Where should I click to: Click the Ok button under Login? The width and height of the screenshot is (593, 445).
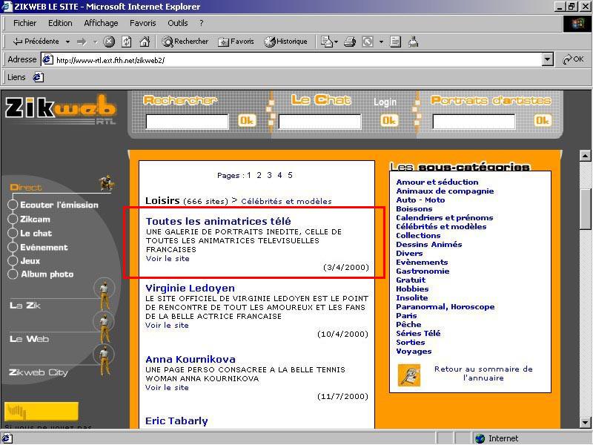(x=389, y=121)
